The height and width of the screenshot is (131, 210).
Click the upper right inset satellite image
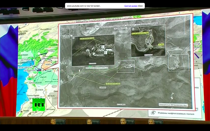148,41
